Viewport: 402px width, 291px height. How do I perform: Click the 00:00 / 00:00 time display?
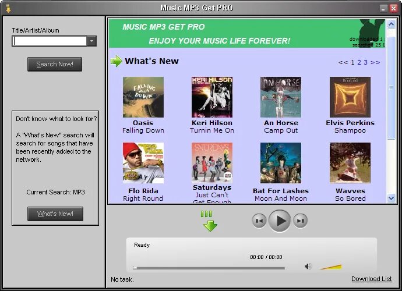[x=266, y=257]
